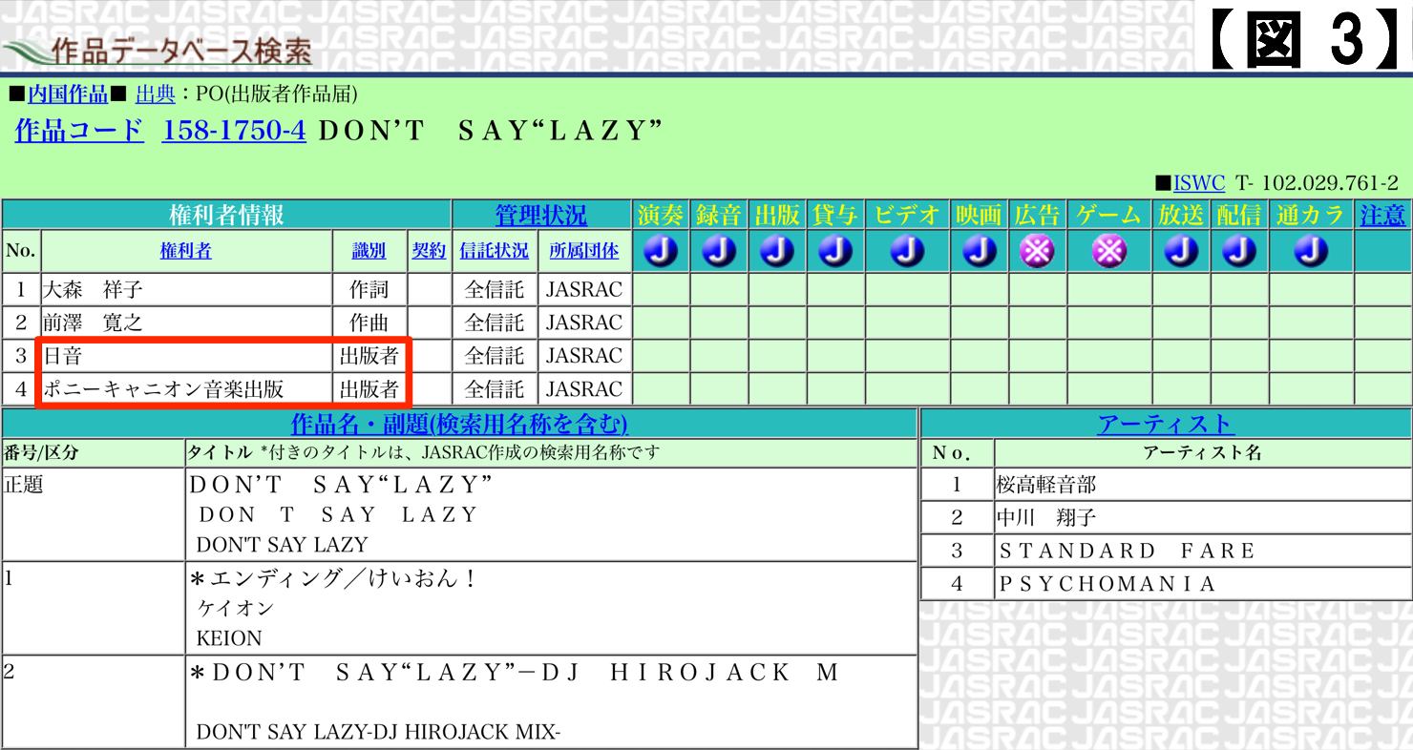Click artist PSYCHOMANIA
Viewport: 1413px width, 750px height.
coord(1107,584)
